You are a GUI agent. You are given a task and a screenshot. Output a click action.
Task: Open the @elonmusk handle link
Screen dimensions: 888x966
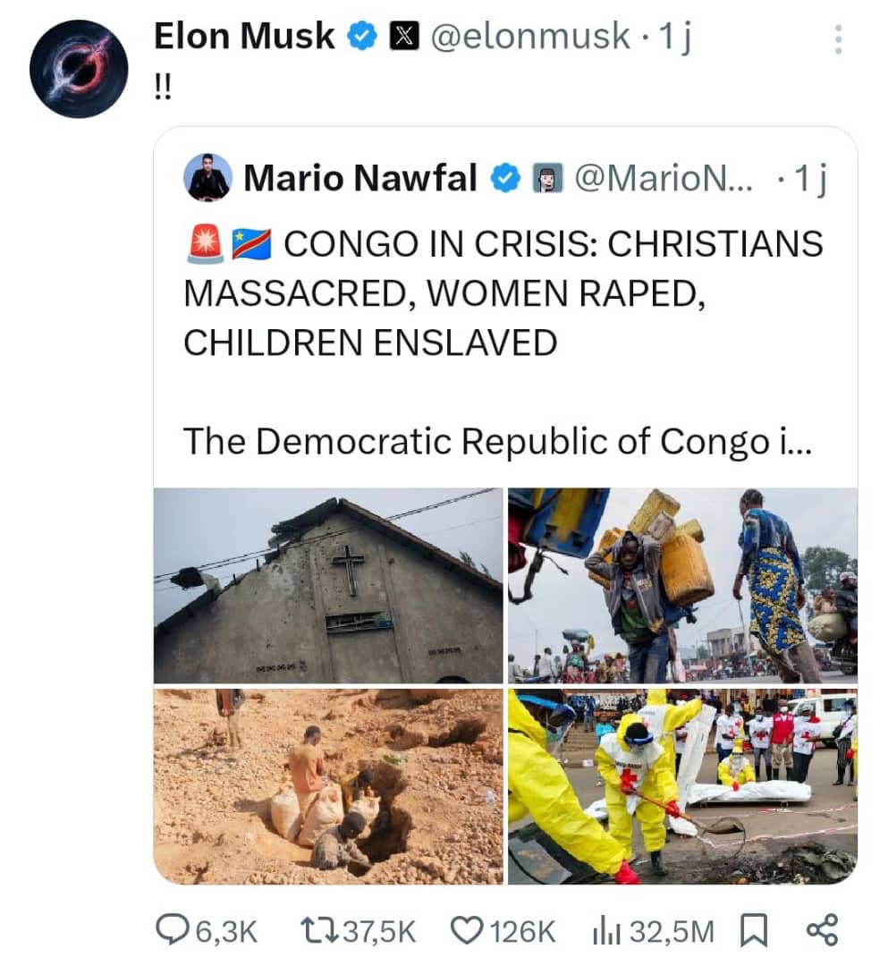(x=530, y=37)
